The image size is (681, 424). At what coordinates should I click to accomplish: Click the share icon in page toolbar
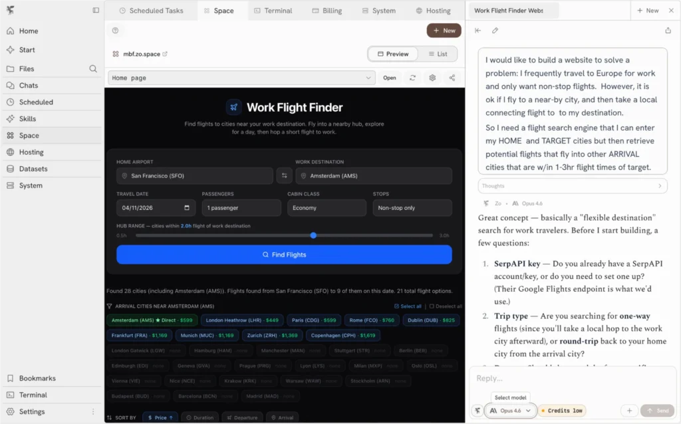pos(452,78)
